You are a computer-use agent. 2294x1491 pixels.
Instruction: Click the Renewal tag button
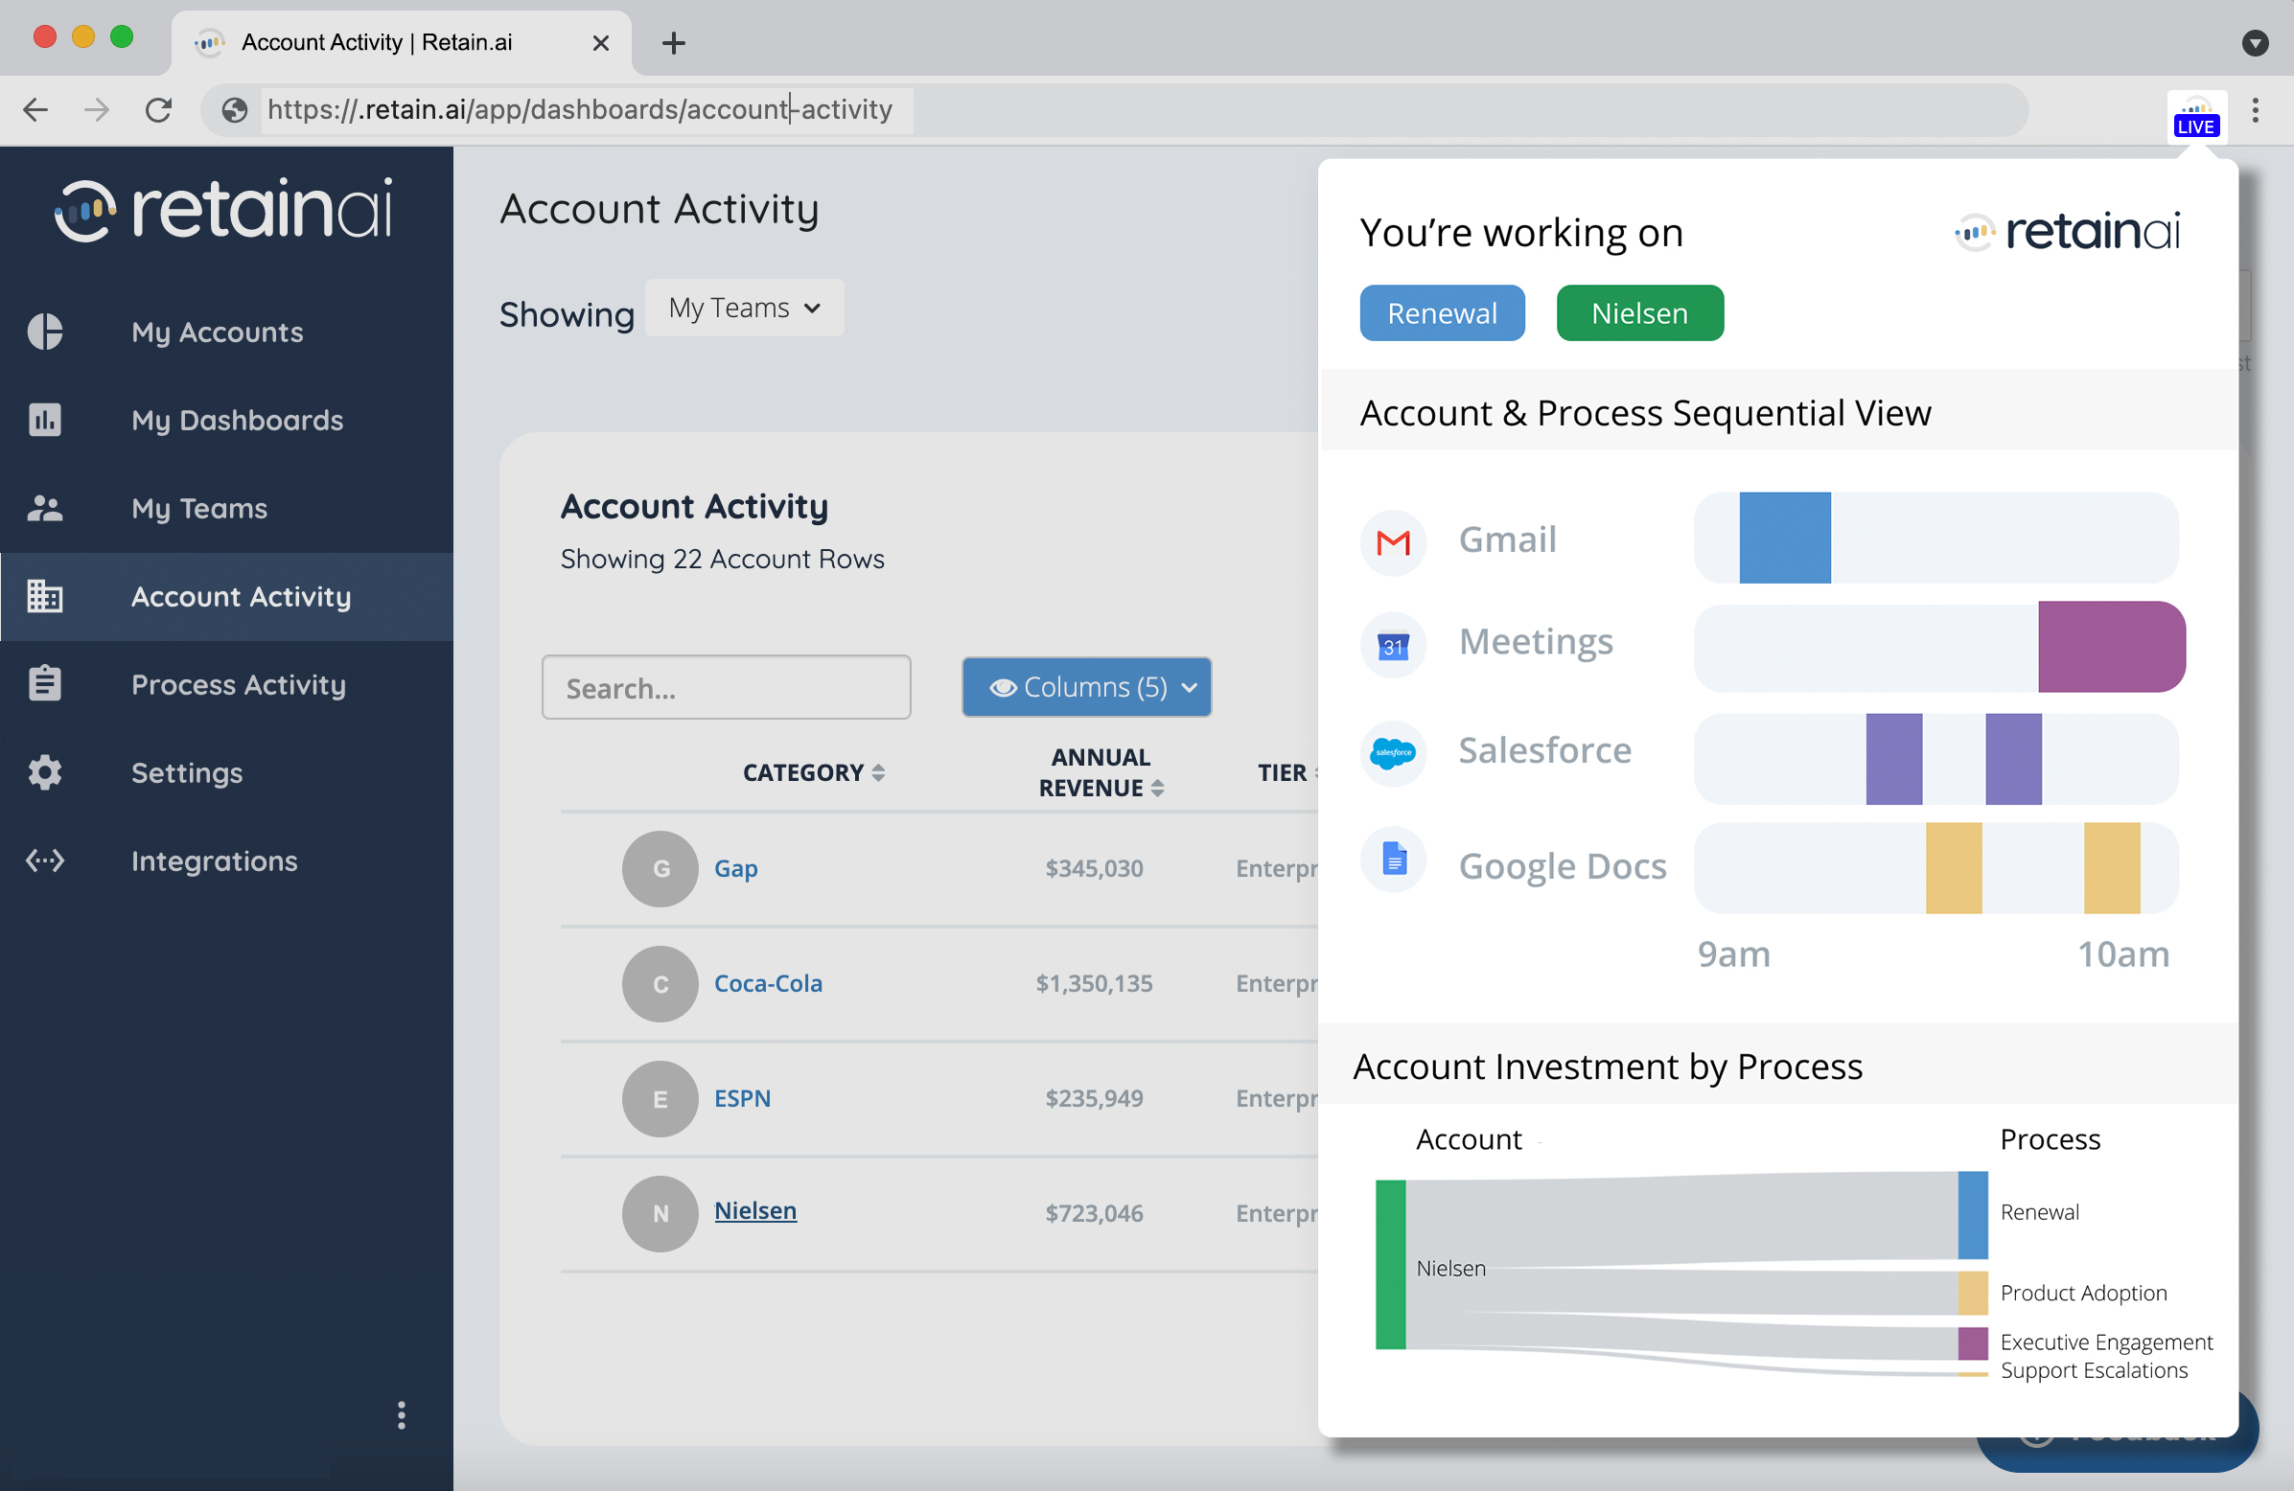point(1442,313)
